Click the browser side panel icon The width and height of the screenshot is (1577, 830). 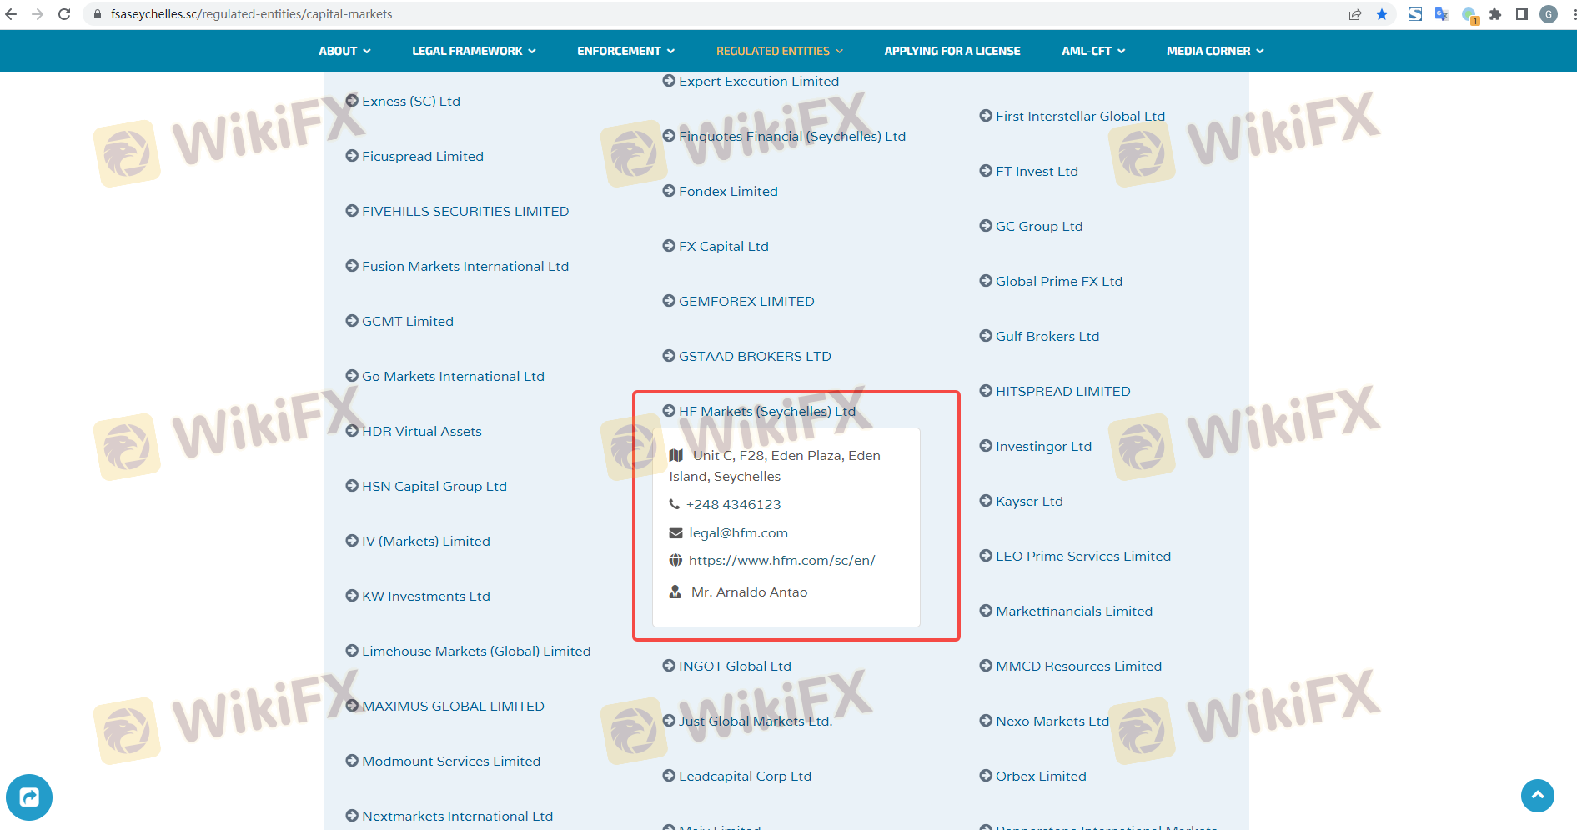coord(1522,14)
